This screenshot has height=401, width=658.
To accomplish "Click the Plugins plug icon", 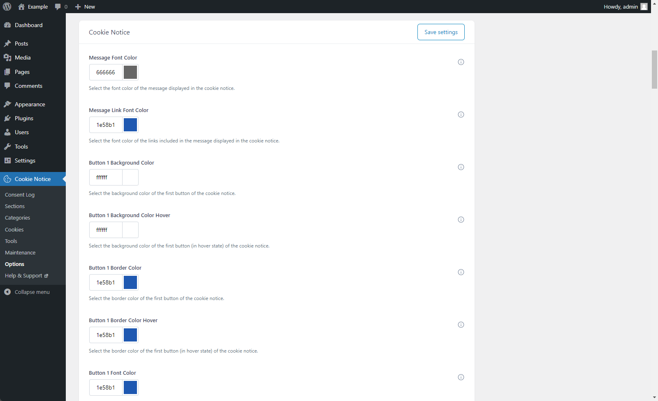I will click(x=7, y=118).
